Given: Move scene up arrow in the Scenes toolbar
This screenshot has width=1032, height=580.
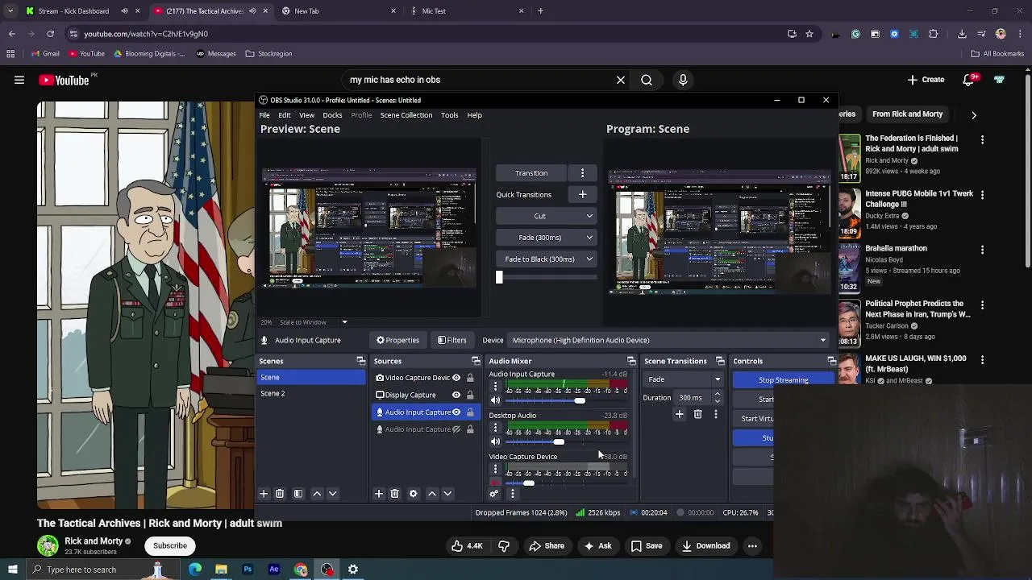Looking at the screenshot, I should click(x=317, y=493).
